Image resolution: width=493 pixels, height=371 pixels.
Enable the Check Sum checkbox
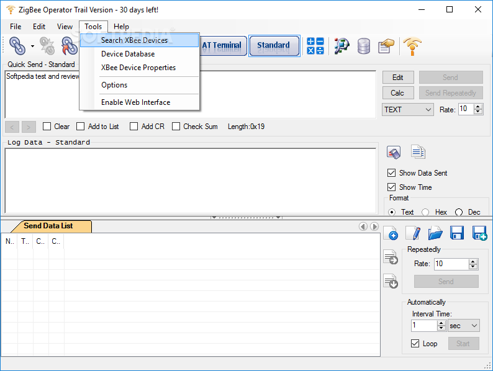[176, 127]
